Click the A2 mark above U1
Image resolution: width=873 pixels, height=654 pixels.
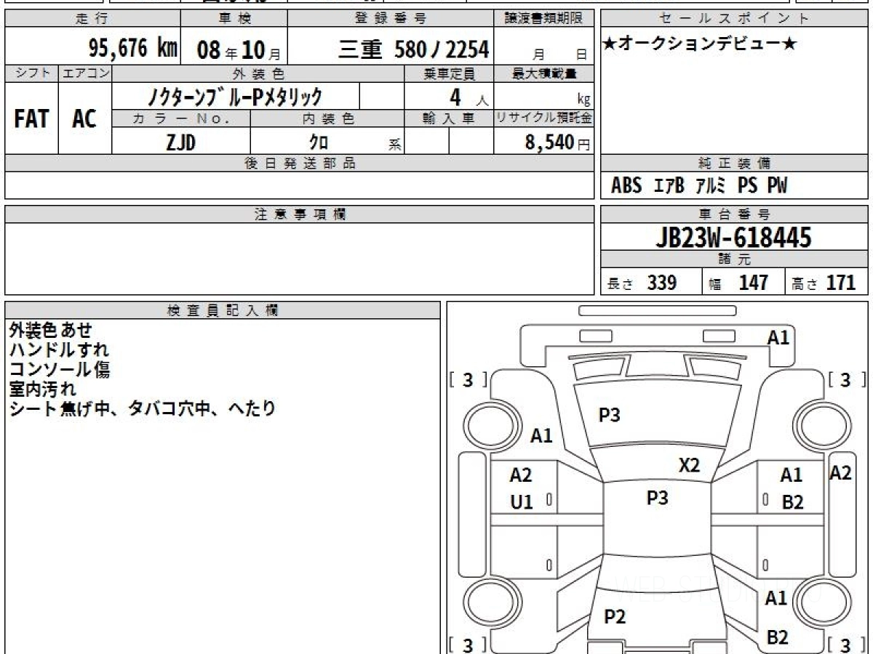coord(521,475)
